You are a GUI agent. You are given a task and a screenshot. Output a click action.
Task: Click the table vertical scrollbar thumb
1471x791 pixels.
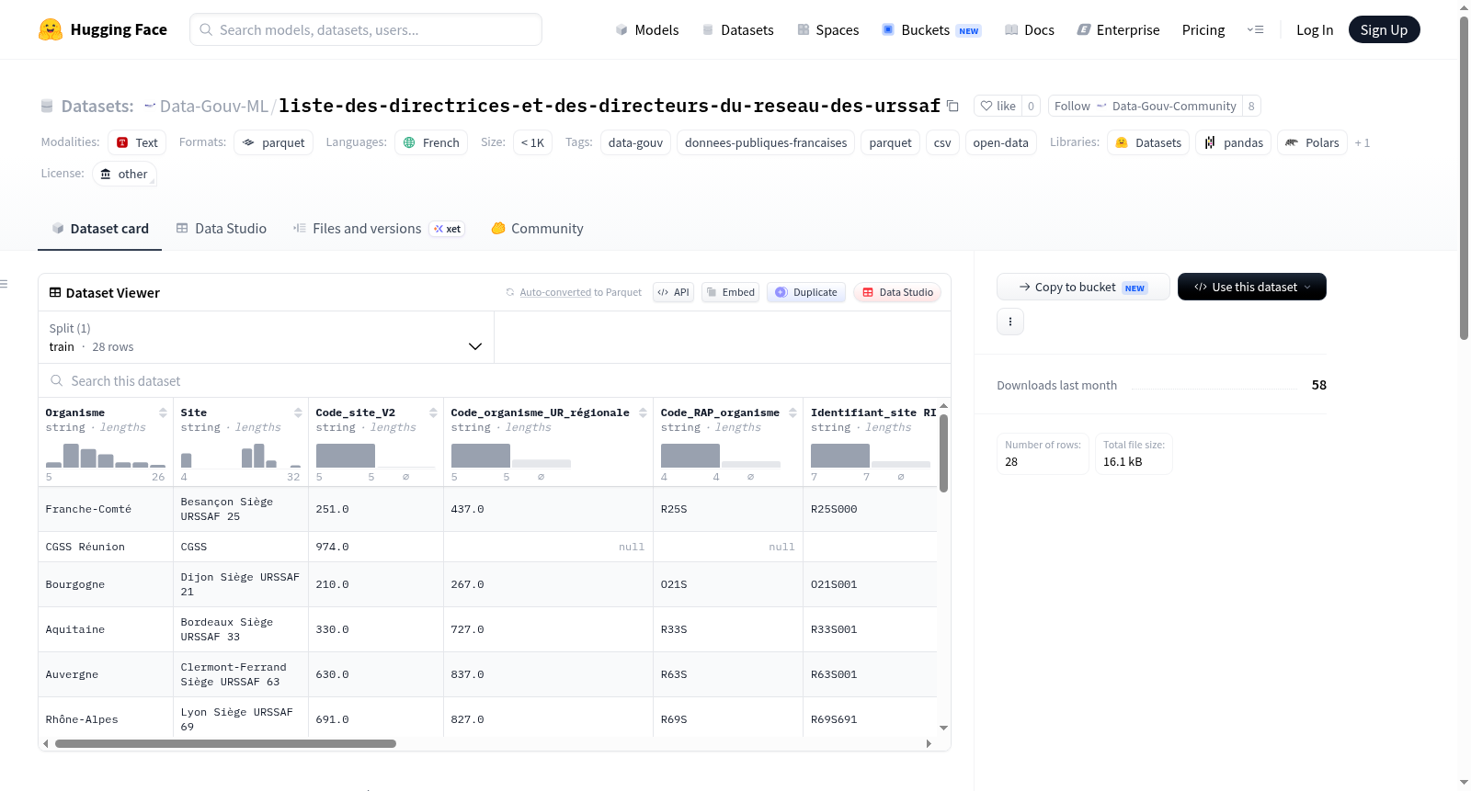coord(943,452)
